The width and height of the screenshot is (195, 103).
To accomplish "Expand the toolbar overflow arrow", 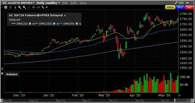I will point(47,8).
